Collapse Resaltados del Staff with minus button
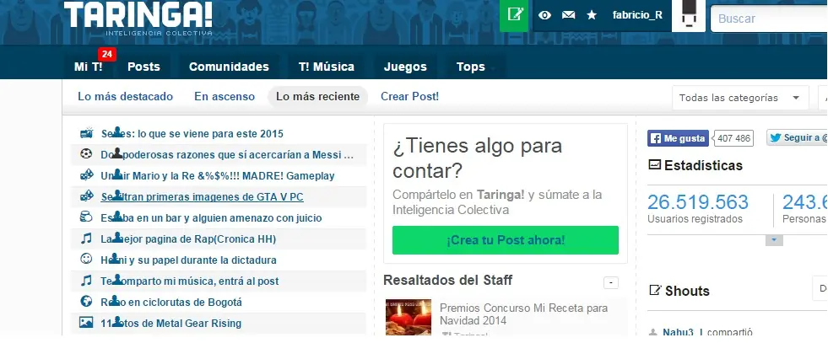 click(x=611, y=283)
